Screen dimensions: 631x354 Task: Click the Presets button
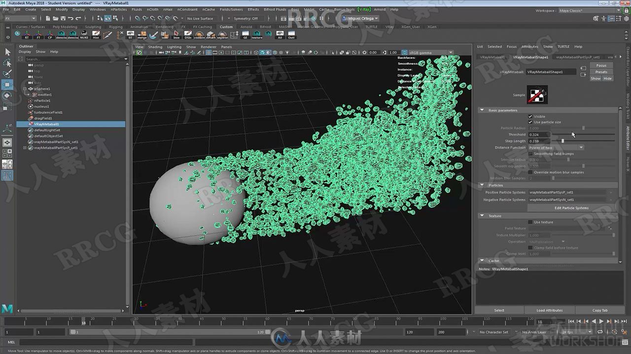point(601,72)
